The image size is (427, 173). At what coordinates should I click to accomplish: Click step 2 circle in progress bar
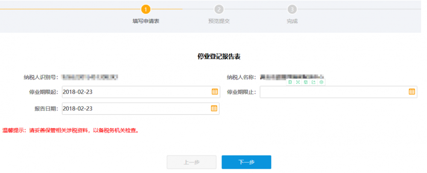[x=219, y=9]
